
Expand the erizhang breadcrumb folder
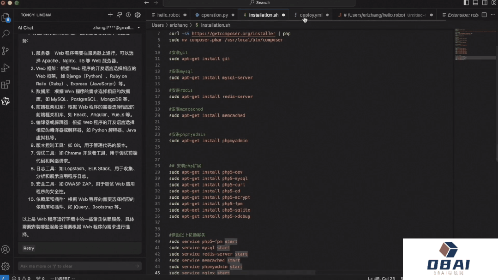pos(180,25)
